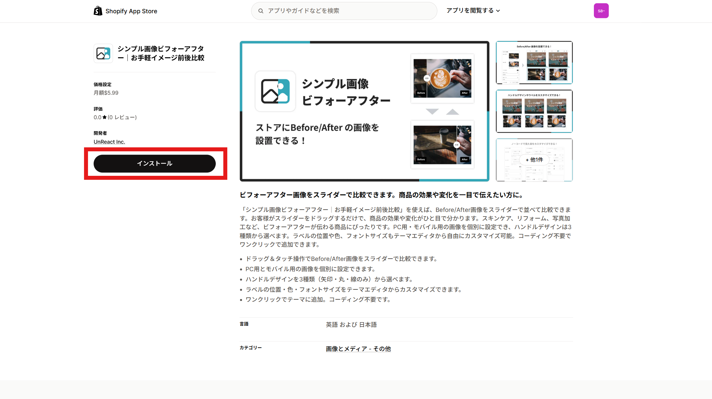The width and height of the screenshot is (712, 399).
Task: Click the circular slider handle on the latte image
Action: pos(427,78)
